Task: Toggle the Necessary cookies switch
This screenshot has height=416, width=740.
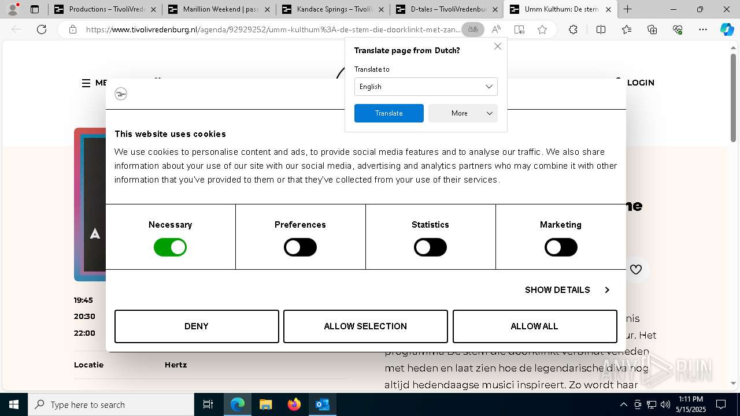Action: (170, 247)
